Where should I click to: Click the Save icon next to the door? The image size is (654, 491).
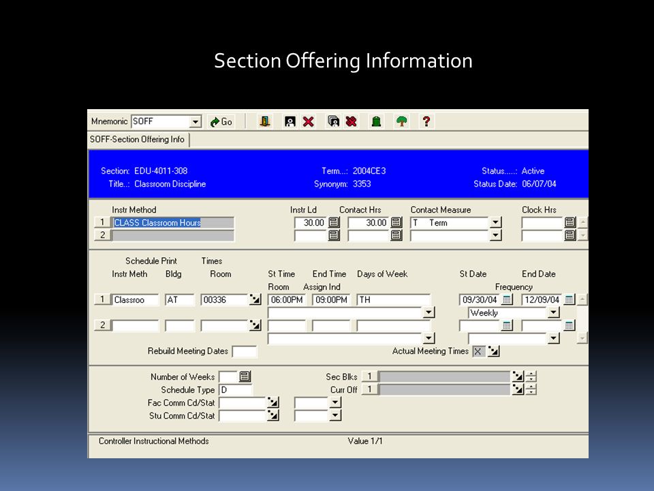click(x=290, y=121)
